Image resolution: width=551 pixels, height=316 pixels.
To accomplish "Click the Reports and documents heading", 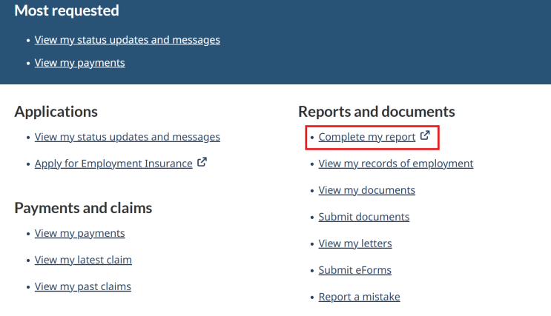I will click(x=377, y=112).
